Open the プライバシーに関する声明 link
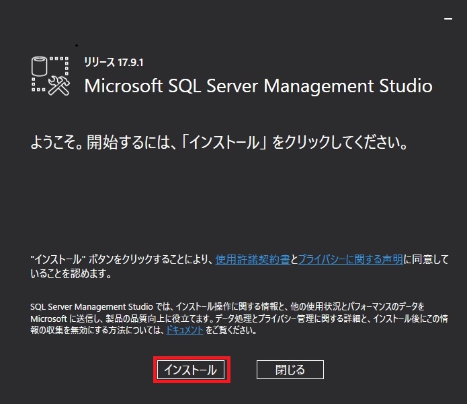467x404 pixels. click(x=351, y=259)
